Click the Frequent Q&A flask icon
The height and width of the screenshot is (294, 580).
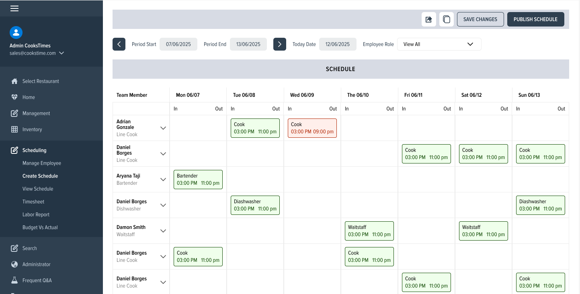pos(14,280)
